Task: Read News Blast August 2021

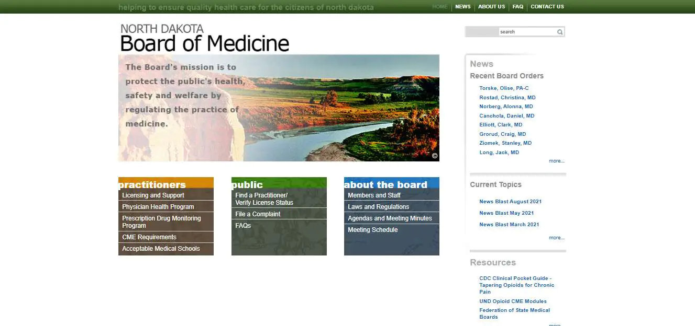Action: coord(510,201)
